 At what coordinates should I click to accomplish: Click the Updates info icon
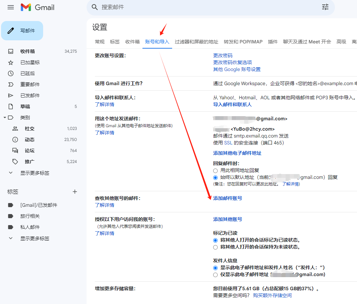15,140
